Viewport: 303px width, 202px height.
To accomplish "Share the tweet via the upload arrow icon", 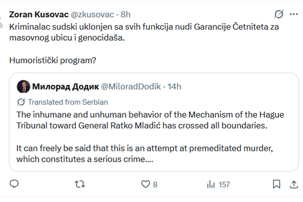I will pyautogui.click(x=294, y=184).
